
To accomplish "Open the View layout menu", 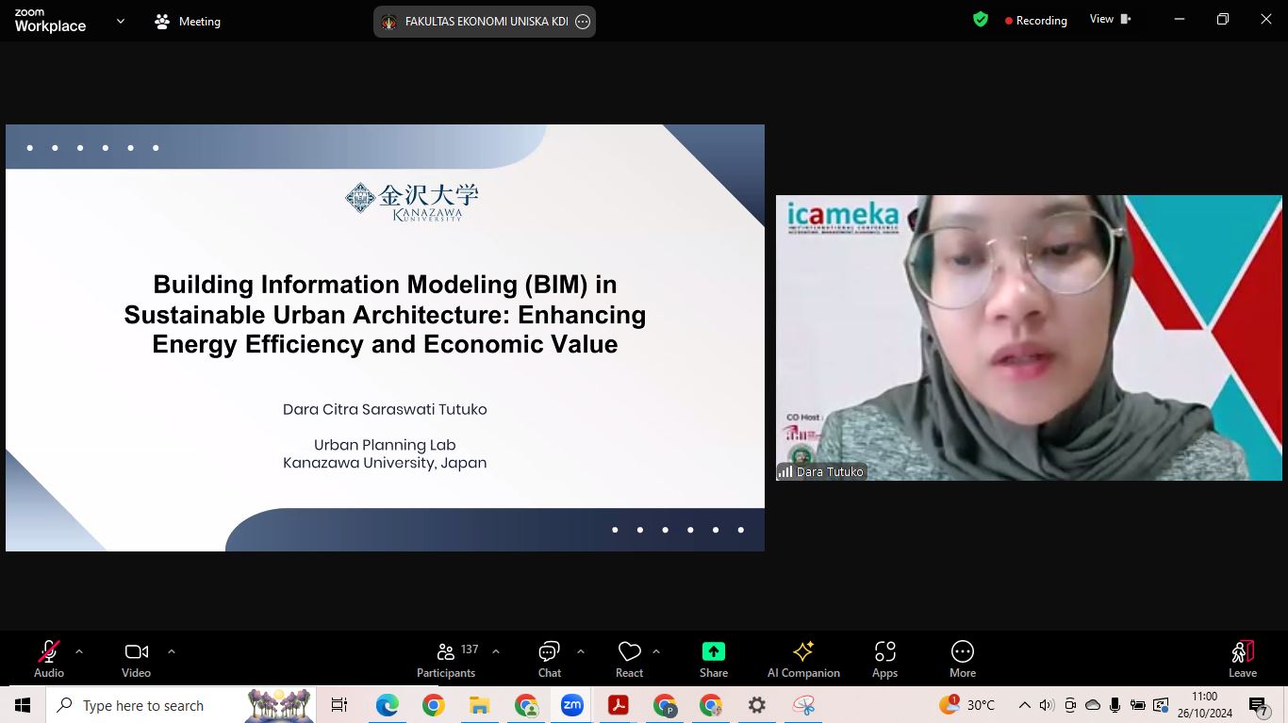I will pyautogui.click(x=1110, y=20).
